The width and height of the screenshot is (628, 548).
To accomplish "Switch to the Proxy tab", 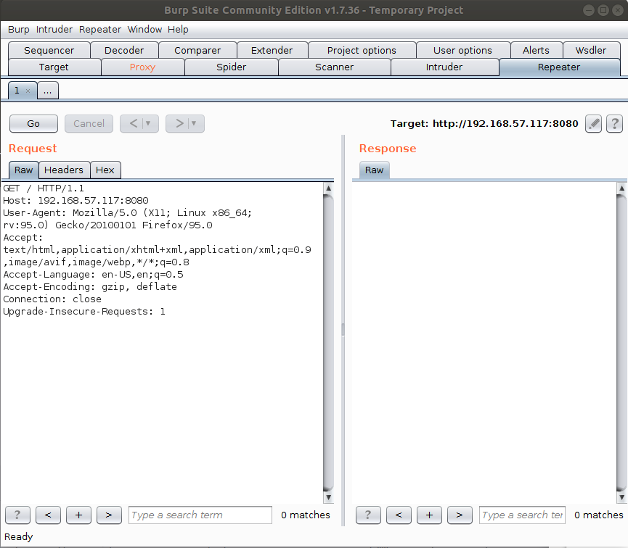I will (142, 67).
